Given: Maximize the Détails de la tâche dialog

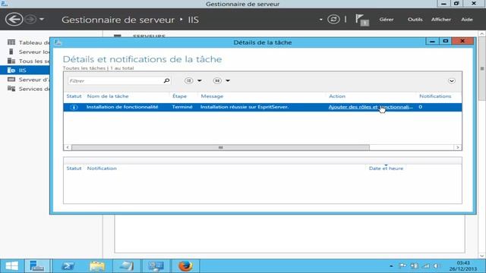Looking at the screenshot, I should click(446, 41).
